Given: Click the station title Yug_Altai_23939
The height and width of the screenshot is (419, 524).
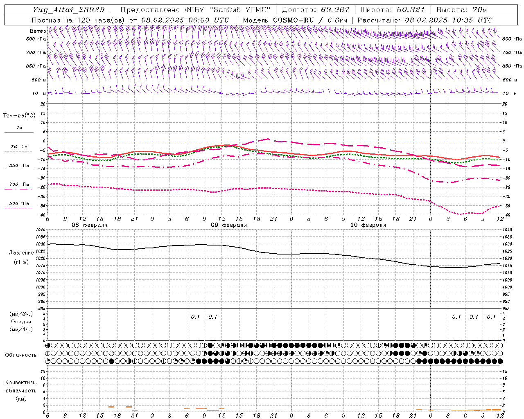Looking at the screenshot, I should [x=68, y=10].
